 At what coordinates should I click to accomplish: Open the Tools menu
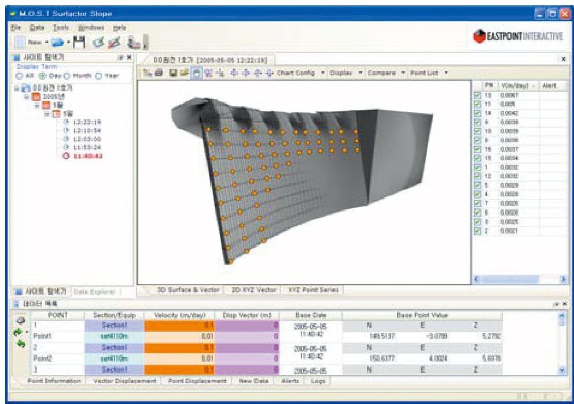(61, 28)
